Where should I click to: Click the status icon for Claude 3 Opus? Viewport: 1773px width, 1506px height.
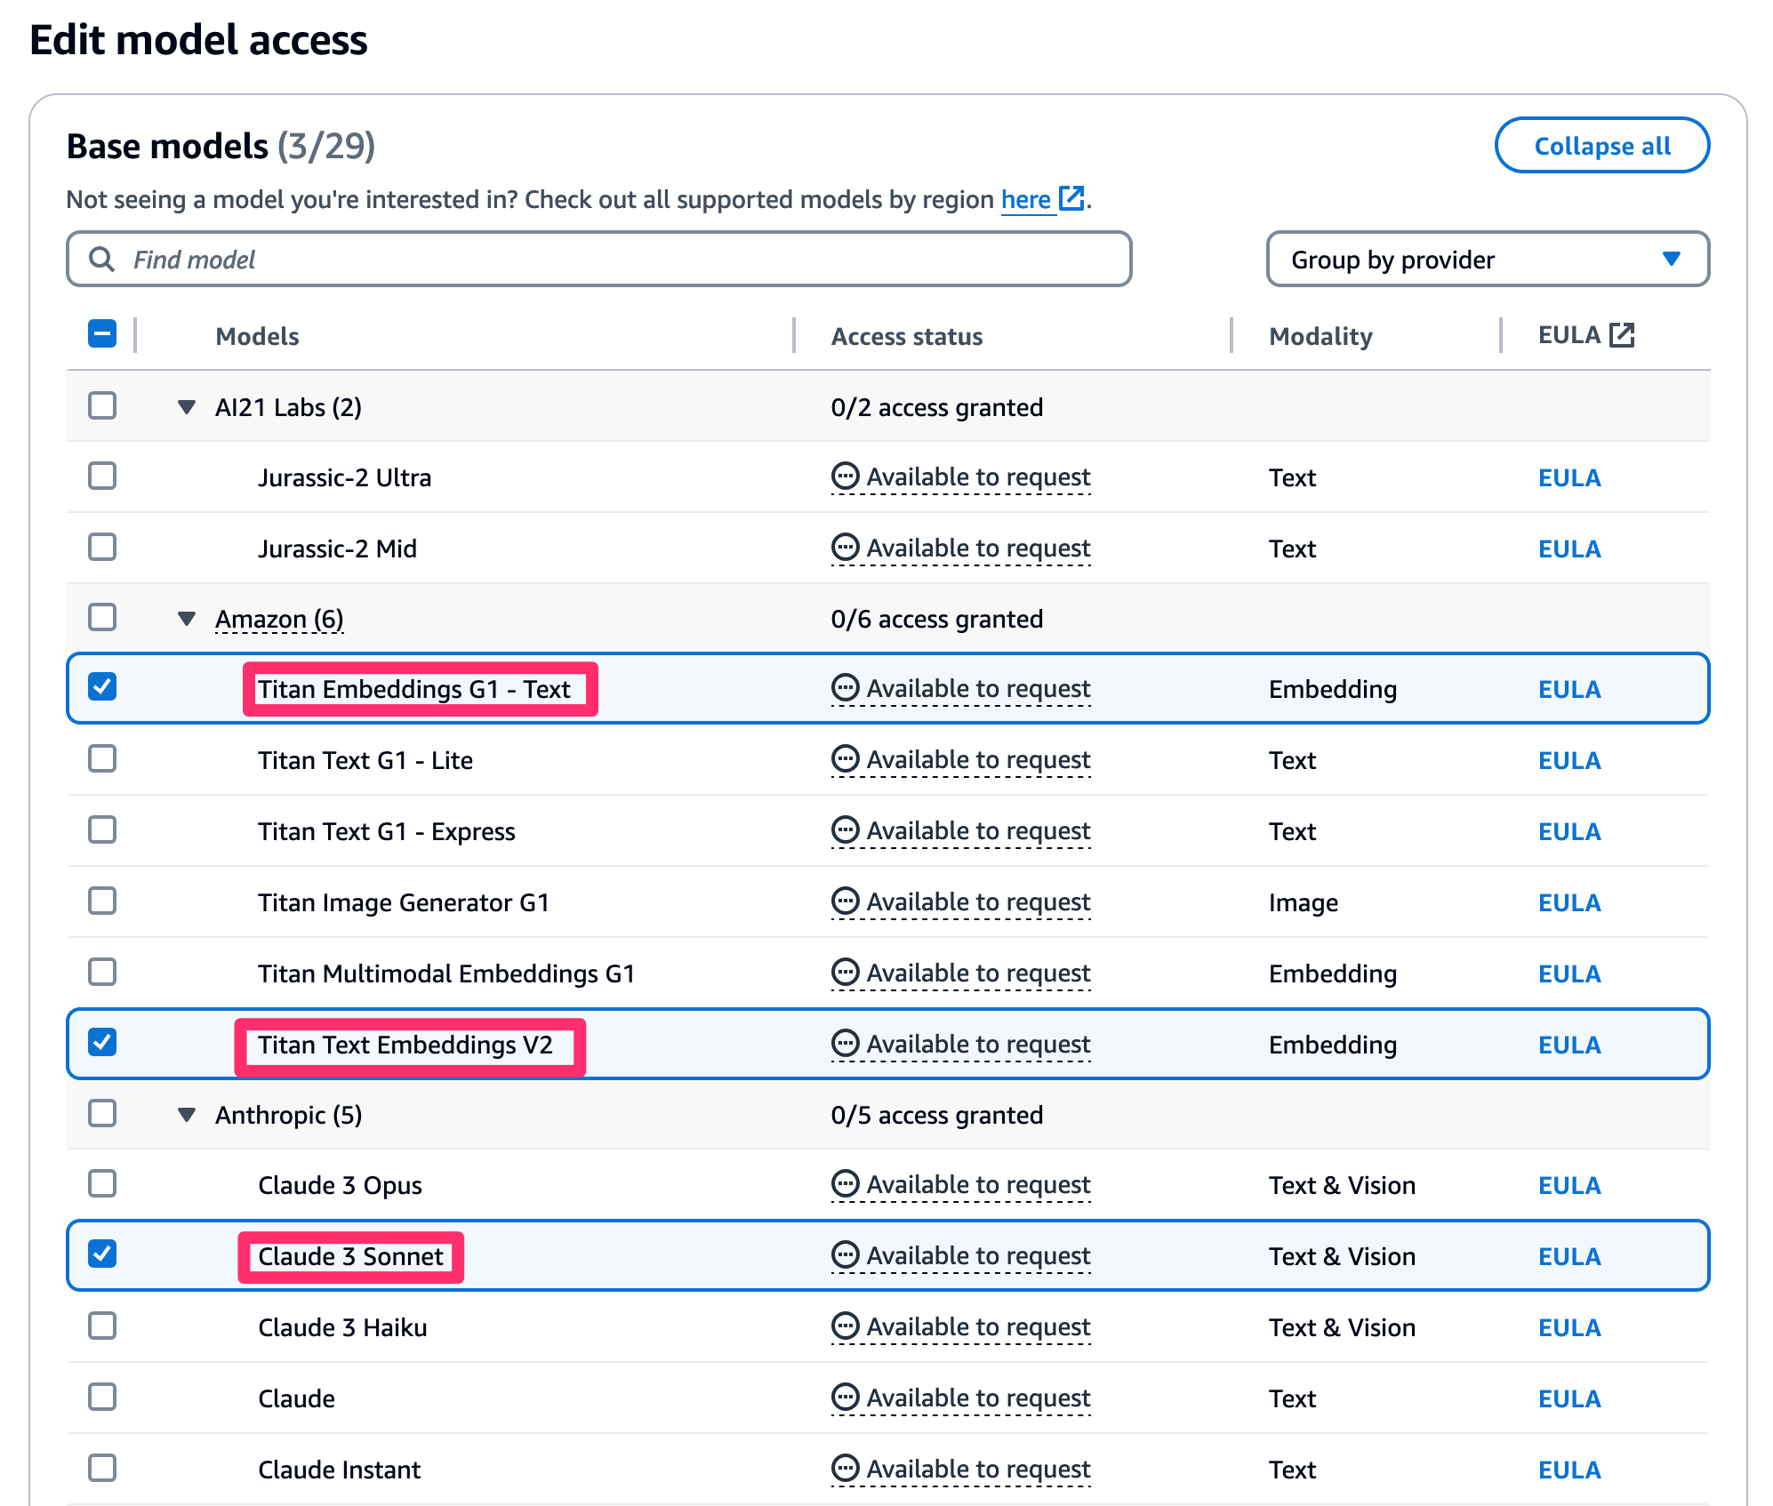coord(844,1183)
